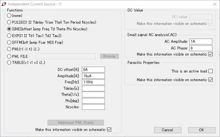
Task: Focus the Freq[Hz] input field
Action: pos(93,82)
